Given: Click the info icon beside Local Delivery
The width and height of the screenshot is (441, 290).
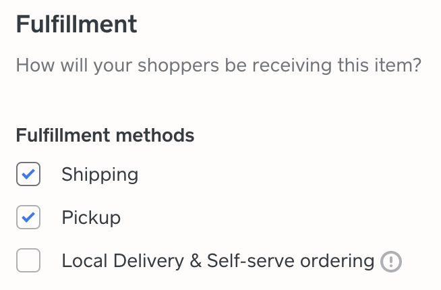Looking at the screenshot, I should [x=390, y=261].
